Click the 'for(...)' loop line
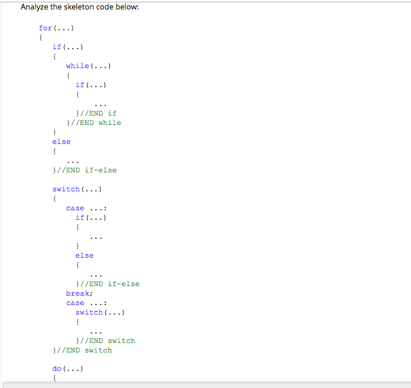Viewport: 411px width, 388px height. coord(56,28)
